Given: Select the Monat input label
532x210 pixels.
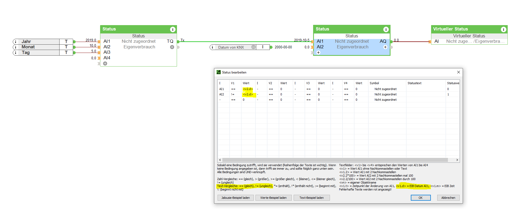Looking at the screenshot, I should point(28,47).
